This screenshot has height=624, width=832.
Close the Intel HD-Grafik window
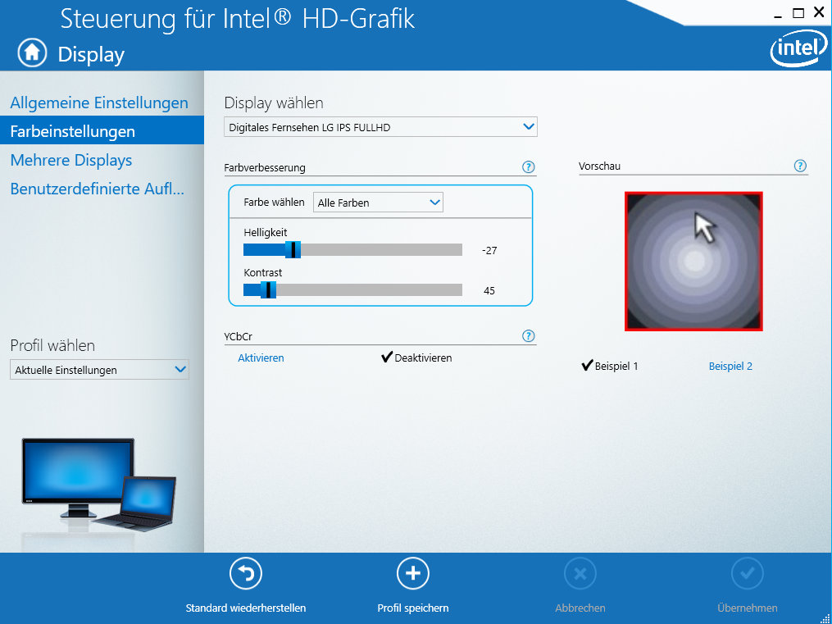coord(819,13)
